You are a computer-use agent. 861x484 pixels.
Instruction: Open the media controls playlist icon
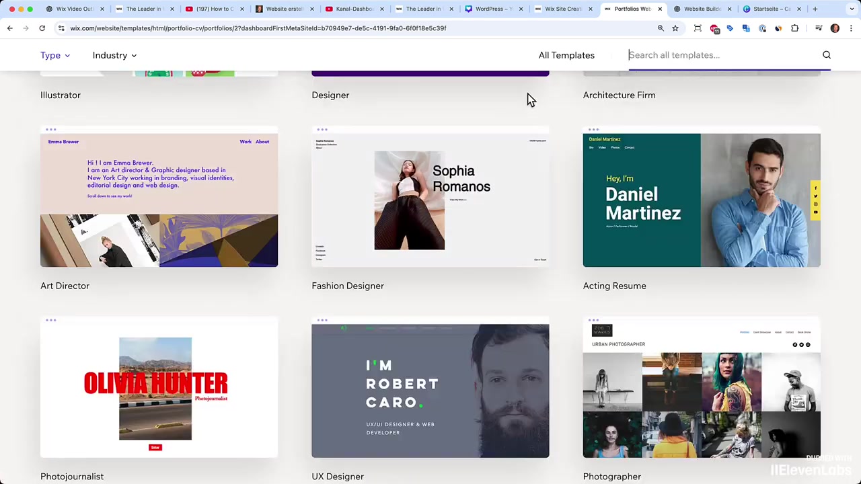[819, 28]
